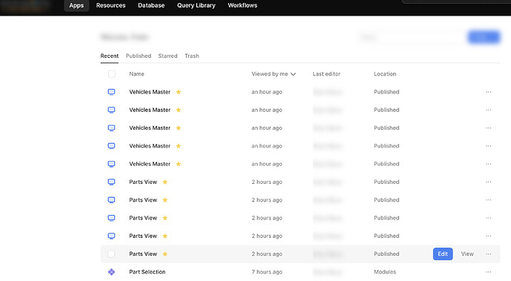Viewport: 511px width, 281px height.
Task: Click the blue Edit button
Action: pos(443,254)
